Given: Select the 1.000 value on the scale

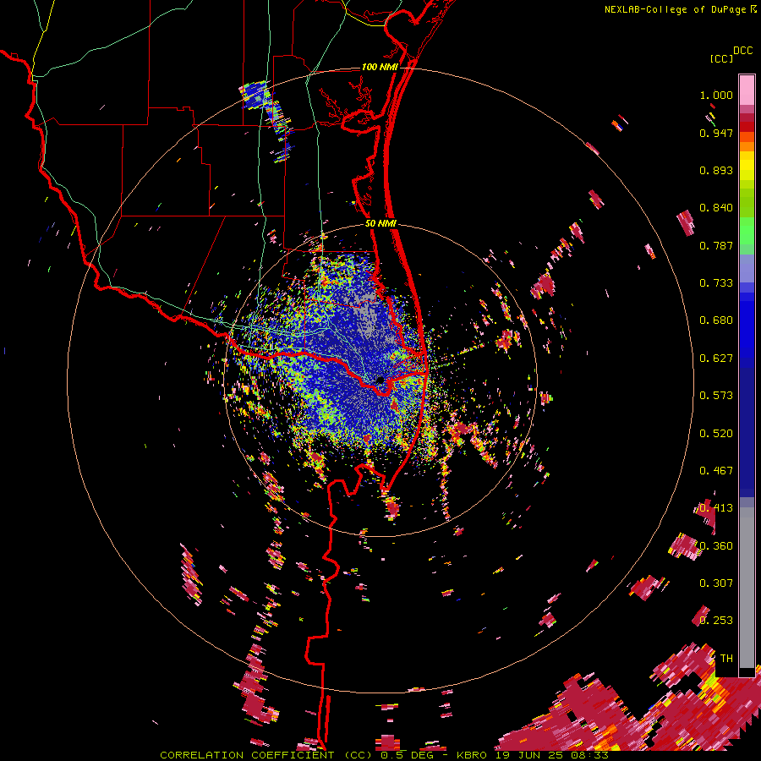Looking at the screenshot, I should click(x=716, y=95).
